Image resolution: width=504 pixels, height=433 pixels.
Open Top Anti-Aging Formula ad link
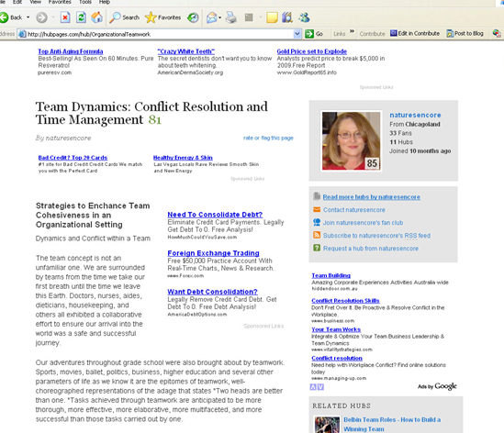click(x=71, y=51)
